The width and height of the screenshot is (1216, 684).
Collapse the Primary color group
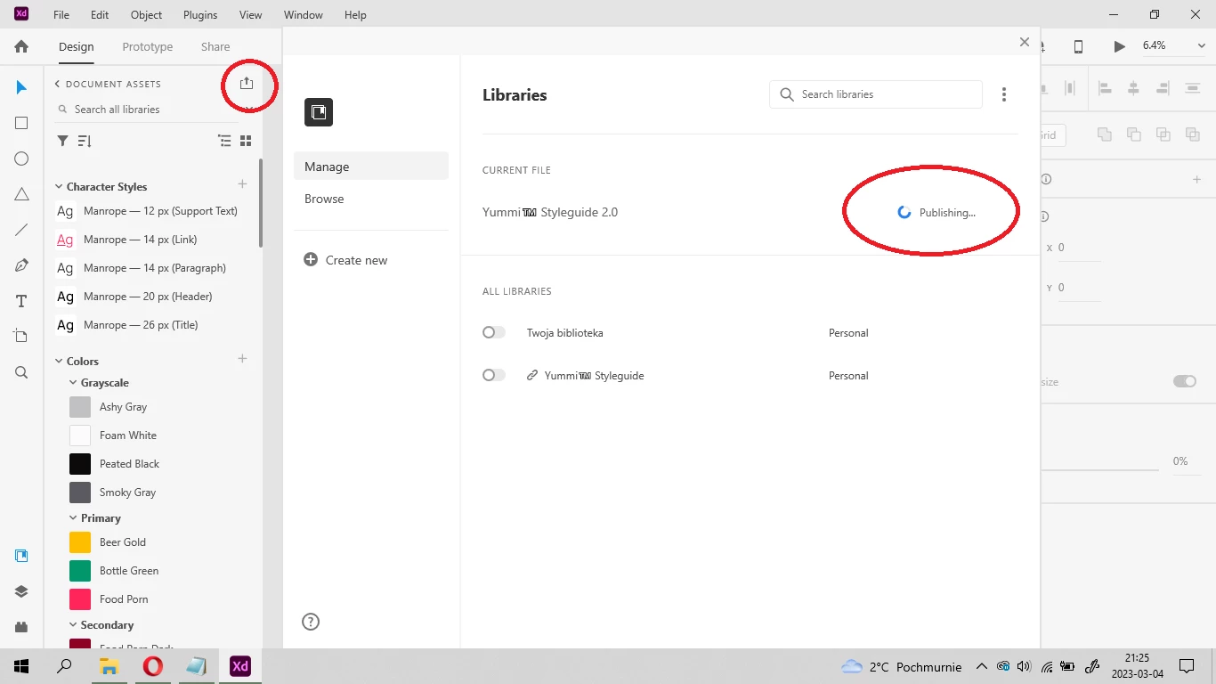tap(73, 517)
